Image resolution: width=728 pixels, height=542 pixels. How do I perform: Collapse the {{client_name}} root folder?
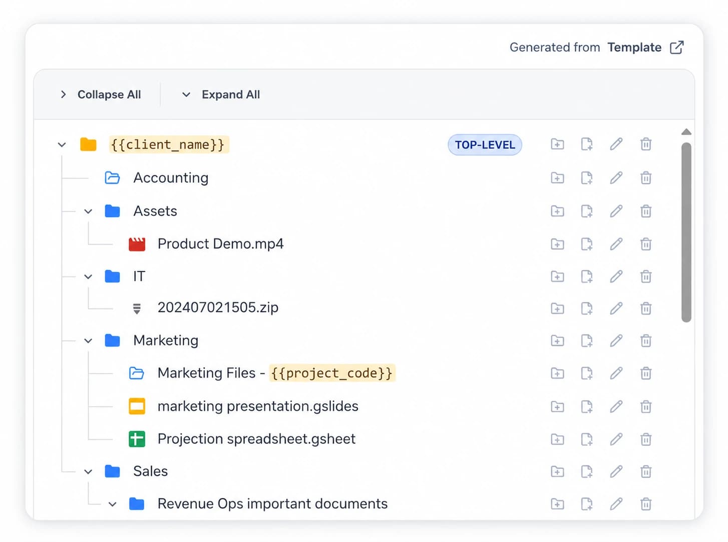[62, 145]
